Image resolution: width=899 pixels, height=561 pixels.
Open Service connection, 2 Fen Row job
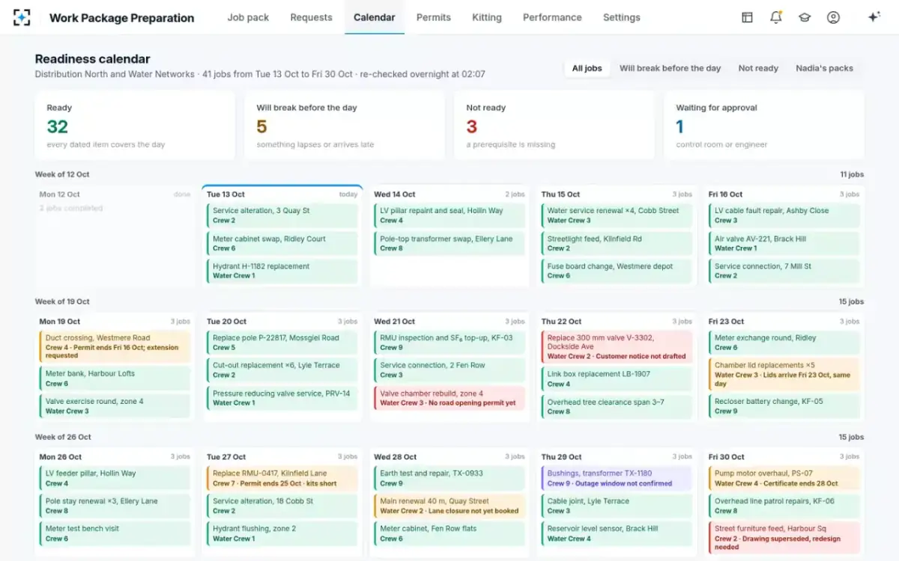[x=449, y=370]
